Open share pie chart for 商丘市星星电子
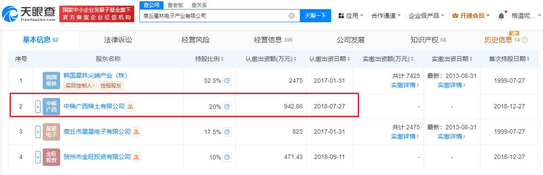Viewport: 543px width, 175px height. (x=227, y=131)
